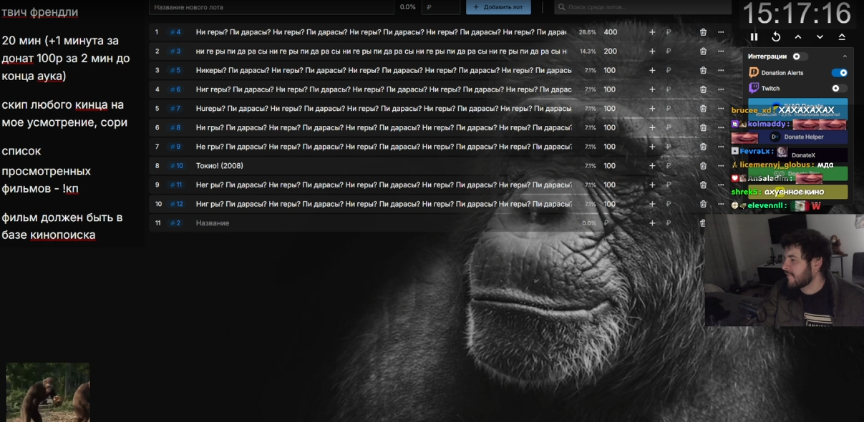Disable the Donation Alerts integration switch
The image size is (864, 422).
pos(840,72)
